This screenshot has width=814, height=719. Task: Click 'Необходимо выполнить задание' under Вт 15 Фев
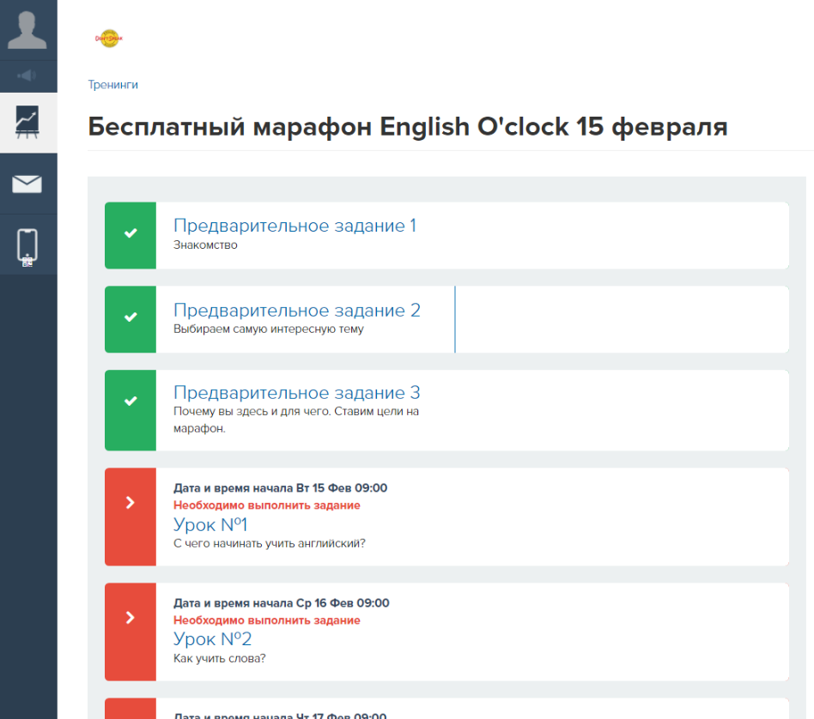[267, 505]
